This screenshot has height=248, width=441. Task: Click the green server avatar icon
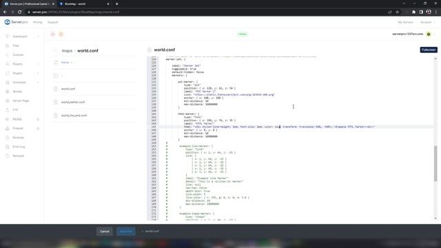(429, 34)
